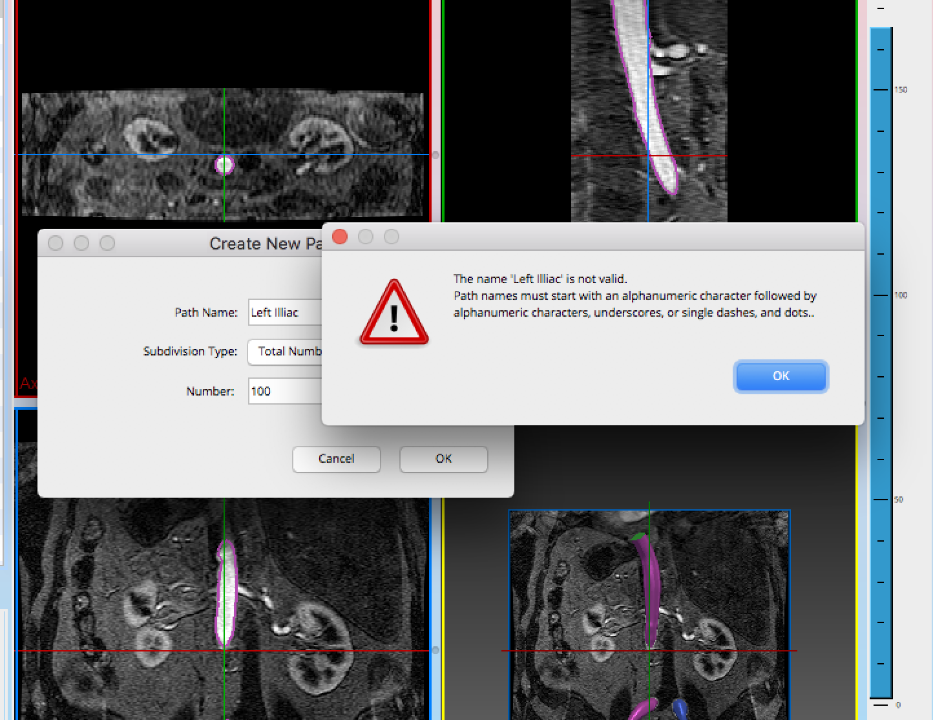Screen dimensions: 933x720
Task: Click the circular marker on the red view border
Action: pos(436,153)
